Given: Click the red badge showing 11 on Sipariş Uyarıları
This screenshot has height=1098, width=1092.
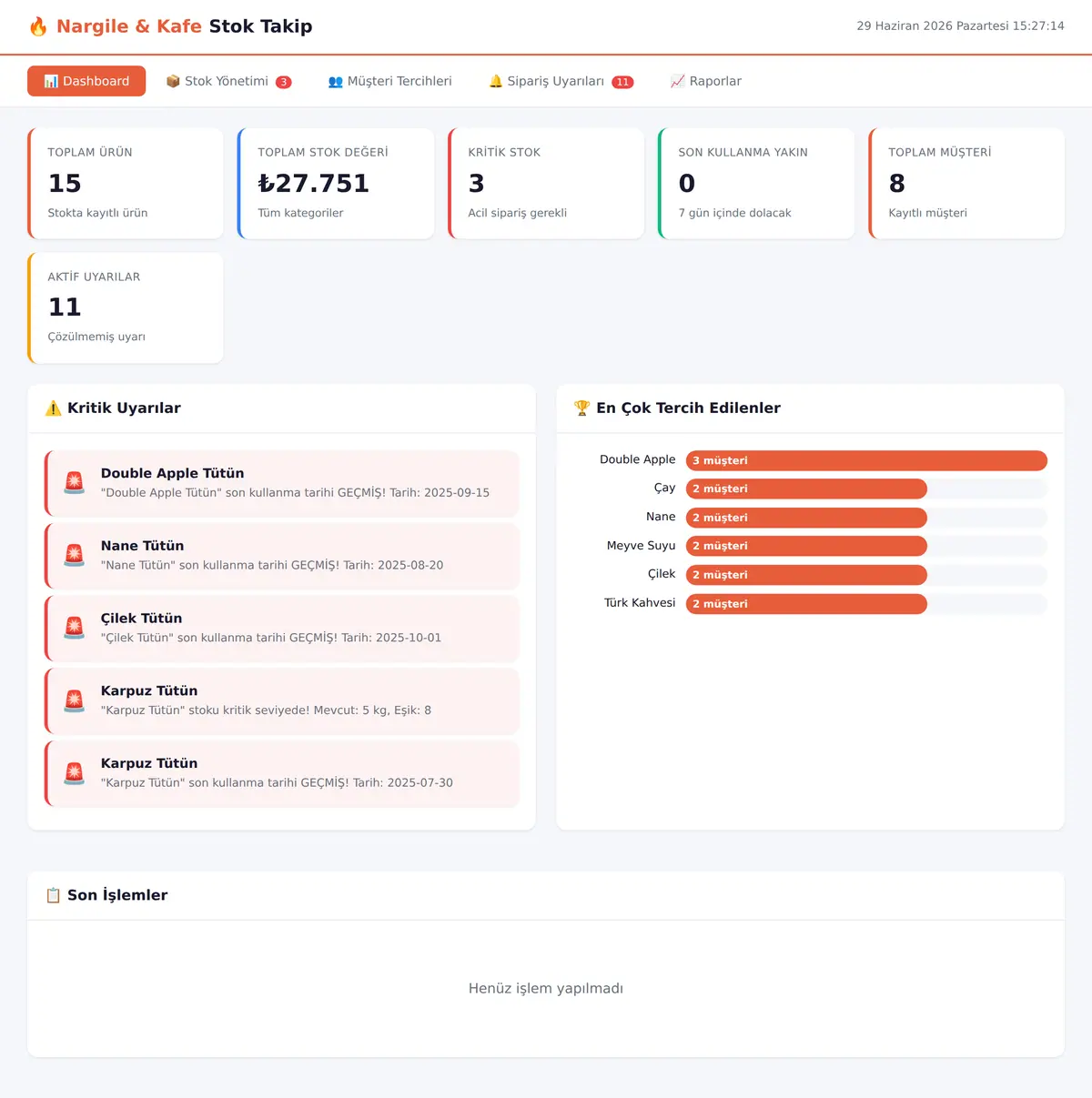Looking at the screenshot, I should click(622, 82).
